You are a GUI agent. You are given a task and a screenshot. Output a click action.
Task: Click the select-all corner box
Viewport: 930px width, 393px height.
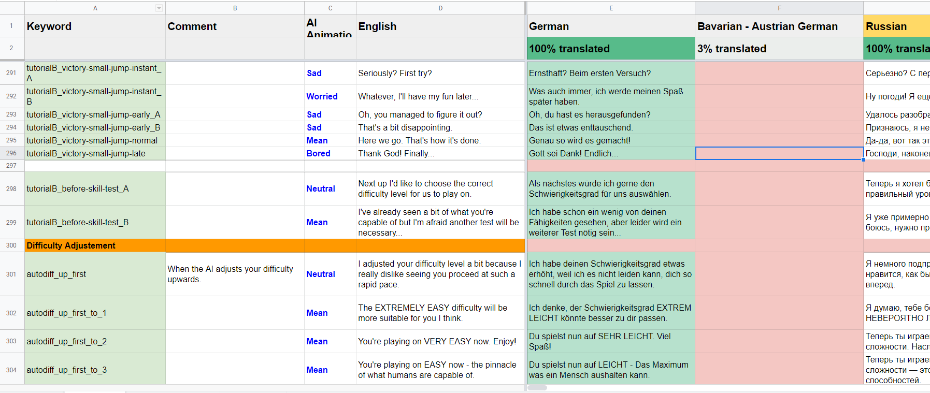11,8
